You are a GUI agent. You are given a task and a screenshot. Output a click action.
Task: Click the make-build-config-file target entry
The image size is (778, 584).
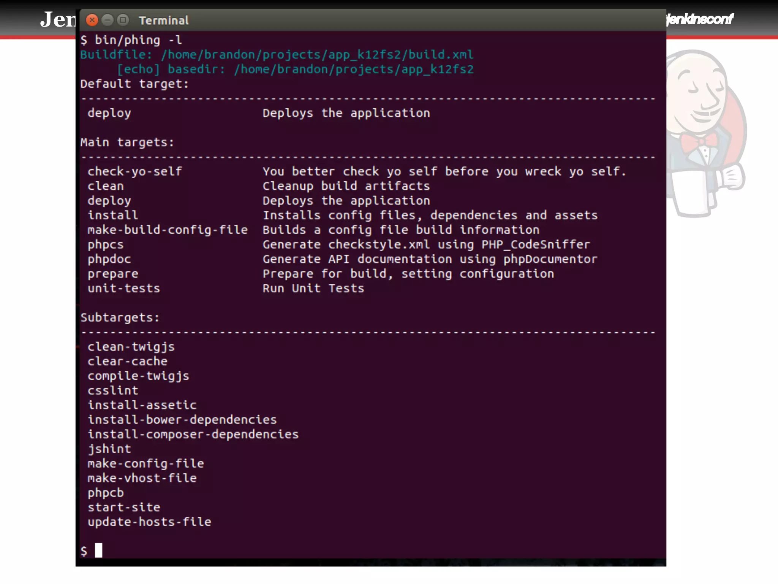click(168, 230)
